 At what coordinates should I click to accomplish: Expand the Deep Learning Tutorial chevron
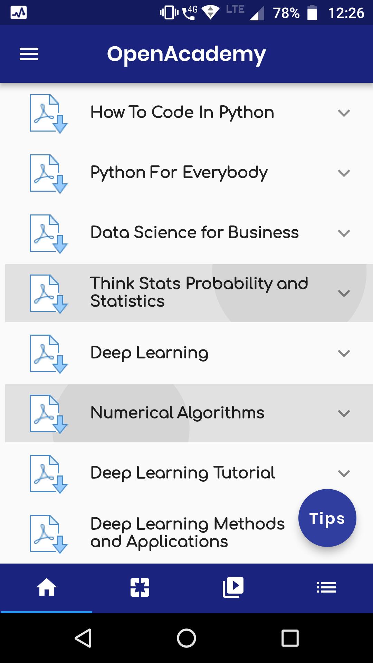(x=344, y=473)
